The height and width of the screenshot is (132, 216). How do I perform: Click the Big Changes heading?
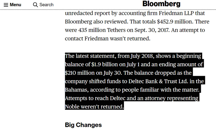(83, 125)
